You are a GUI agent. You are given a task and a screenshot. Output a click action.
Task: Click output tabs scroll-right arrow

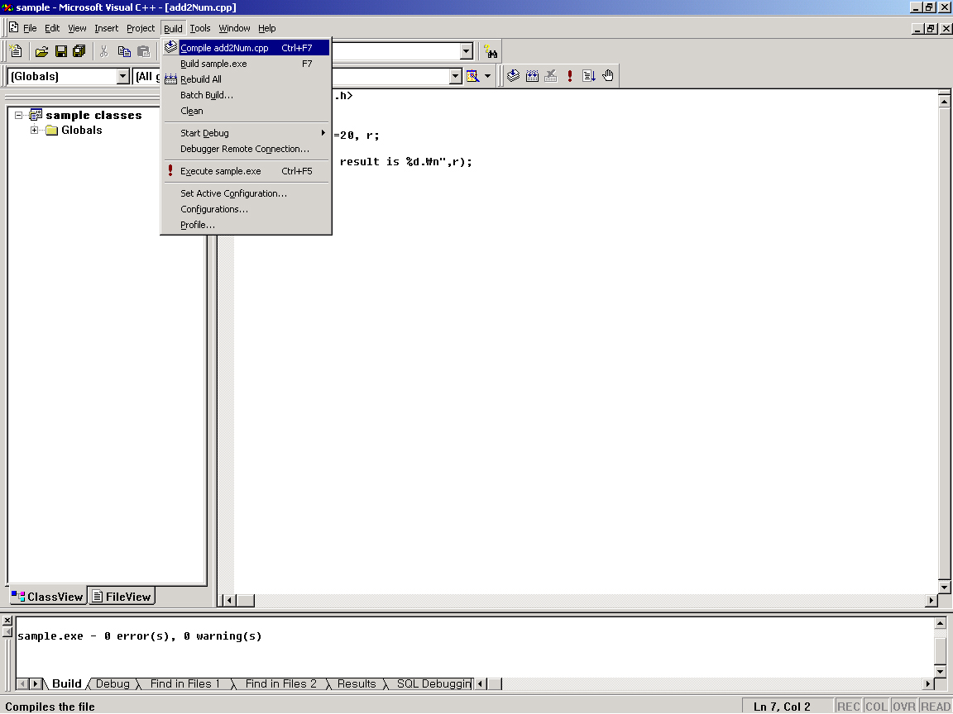(36, 683)
